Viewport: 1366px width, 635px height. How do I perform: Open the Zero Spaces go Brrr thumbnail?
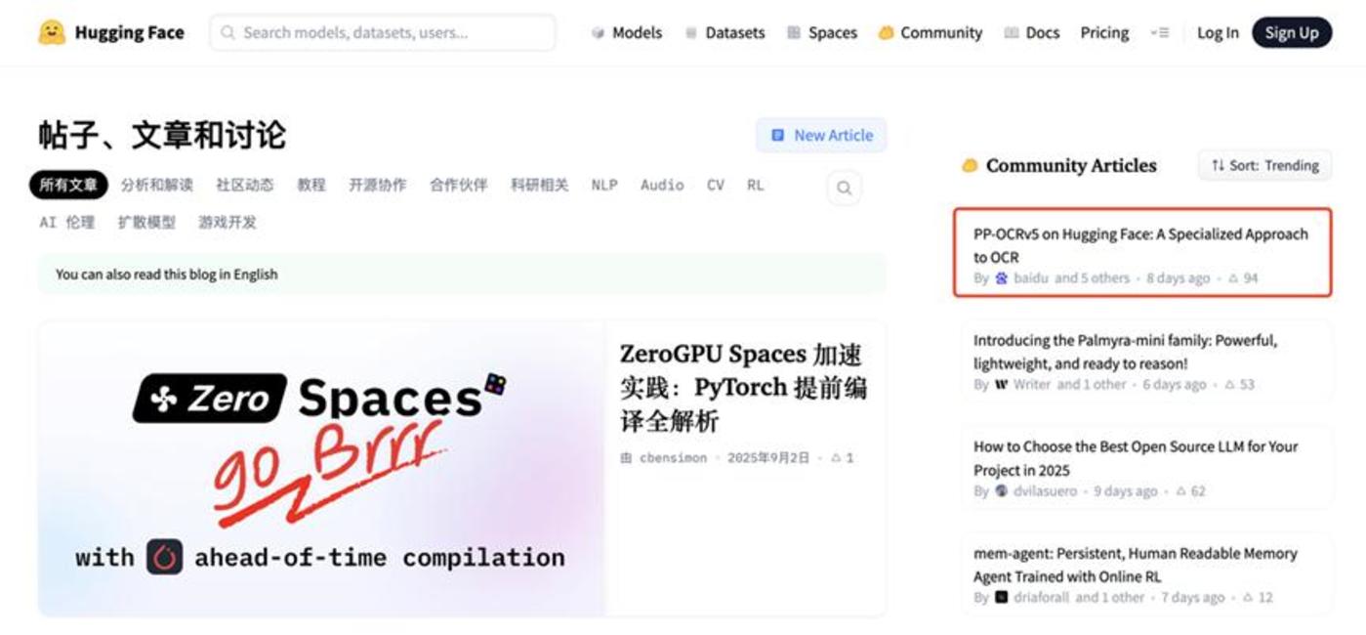(x=321, y=468)
